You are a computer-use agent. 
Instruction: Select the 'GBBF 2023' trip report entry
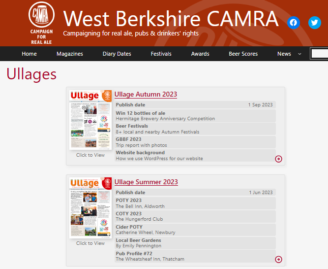[x=195, y=142]
